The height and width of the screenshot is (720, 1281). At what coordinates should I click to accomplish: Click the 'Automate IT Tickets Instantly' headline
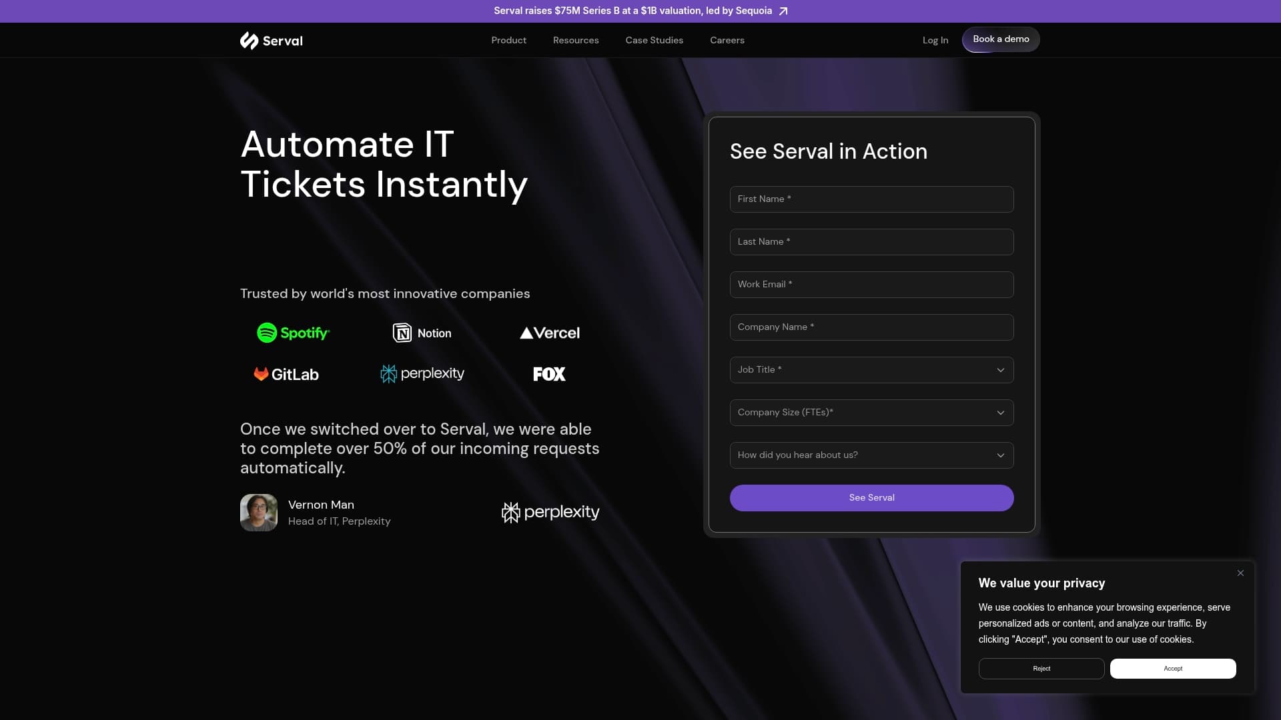(384, 164)
